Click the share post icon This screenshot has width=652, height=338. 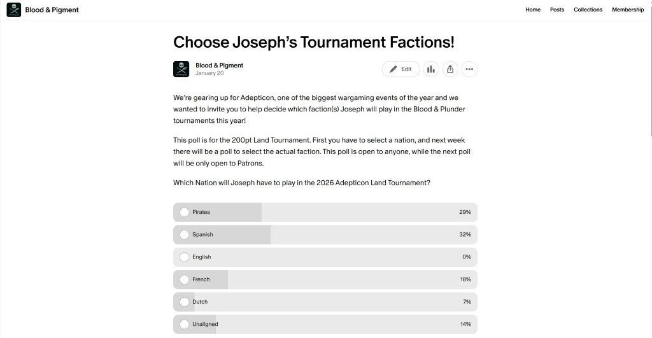(450, 69)
